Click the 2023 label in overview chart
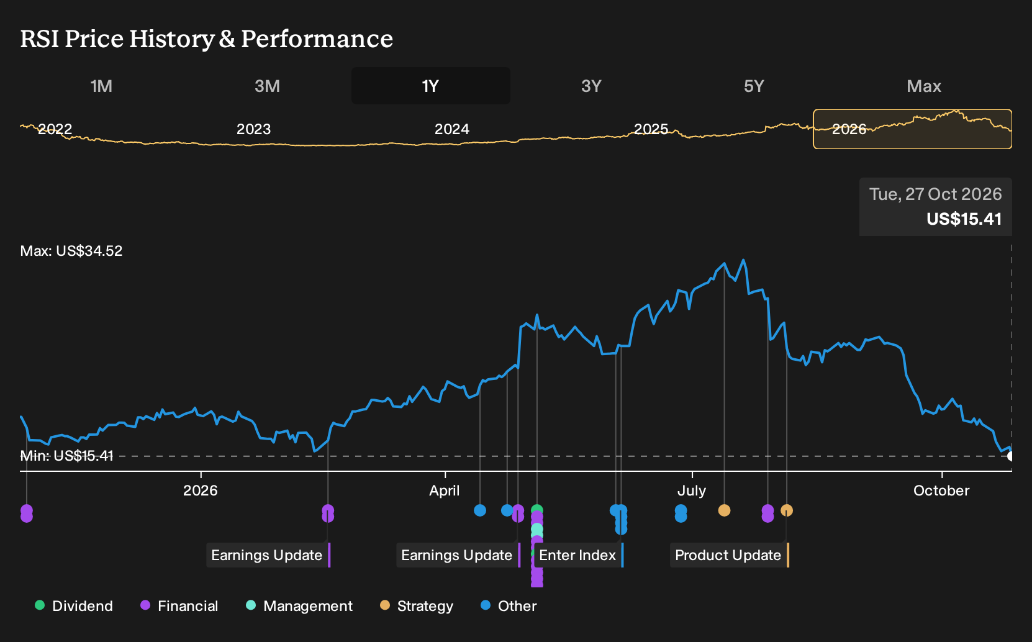The height and width of the screenshot is (642, 1032). [x=254, y=129]
